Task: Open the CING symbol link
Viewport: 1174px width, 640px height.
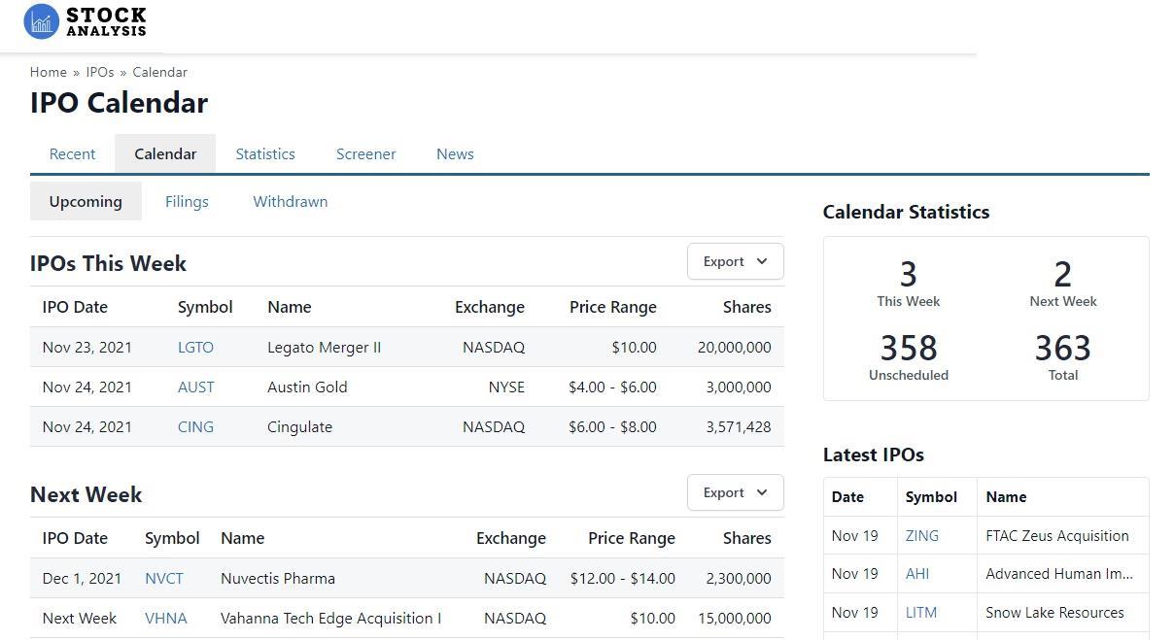Action: [x=195, y=426]
